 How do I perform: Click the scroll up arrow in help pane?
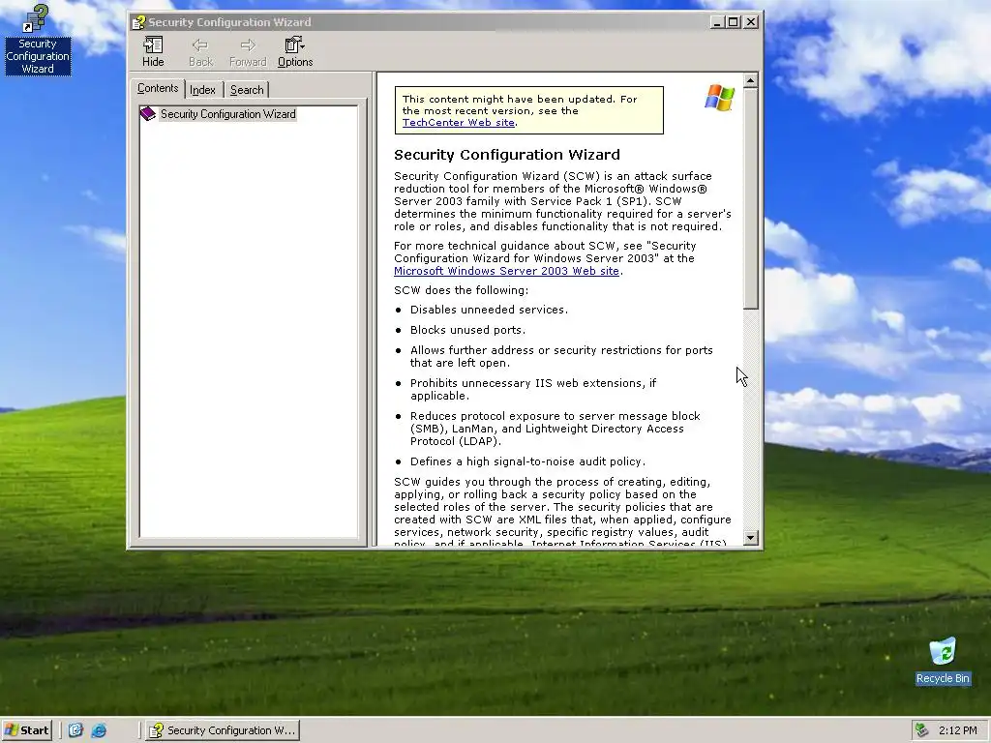coord(750,80)
